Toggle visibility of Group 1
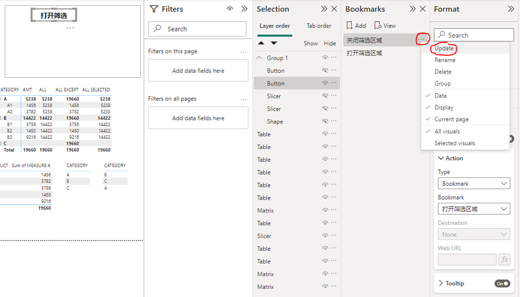 (x=325, y=58)
